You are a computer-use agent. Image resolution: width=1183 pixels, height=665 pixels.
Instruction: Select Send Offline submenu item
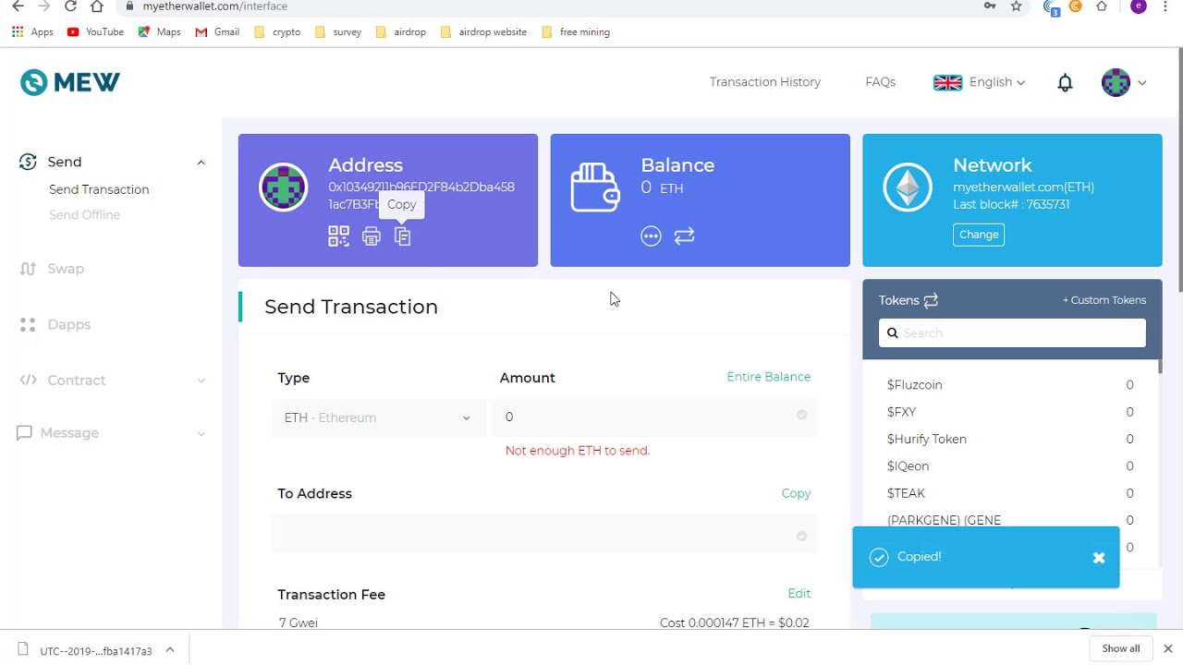coord(84,215)
